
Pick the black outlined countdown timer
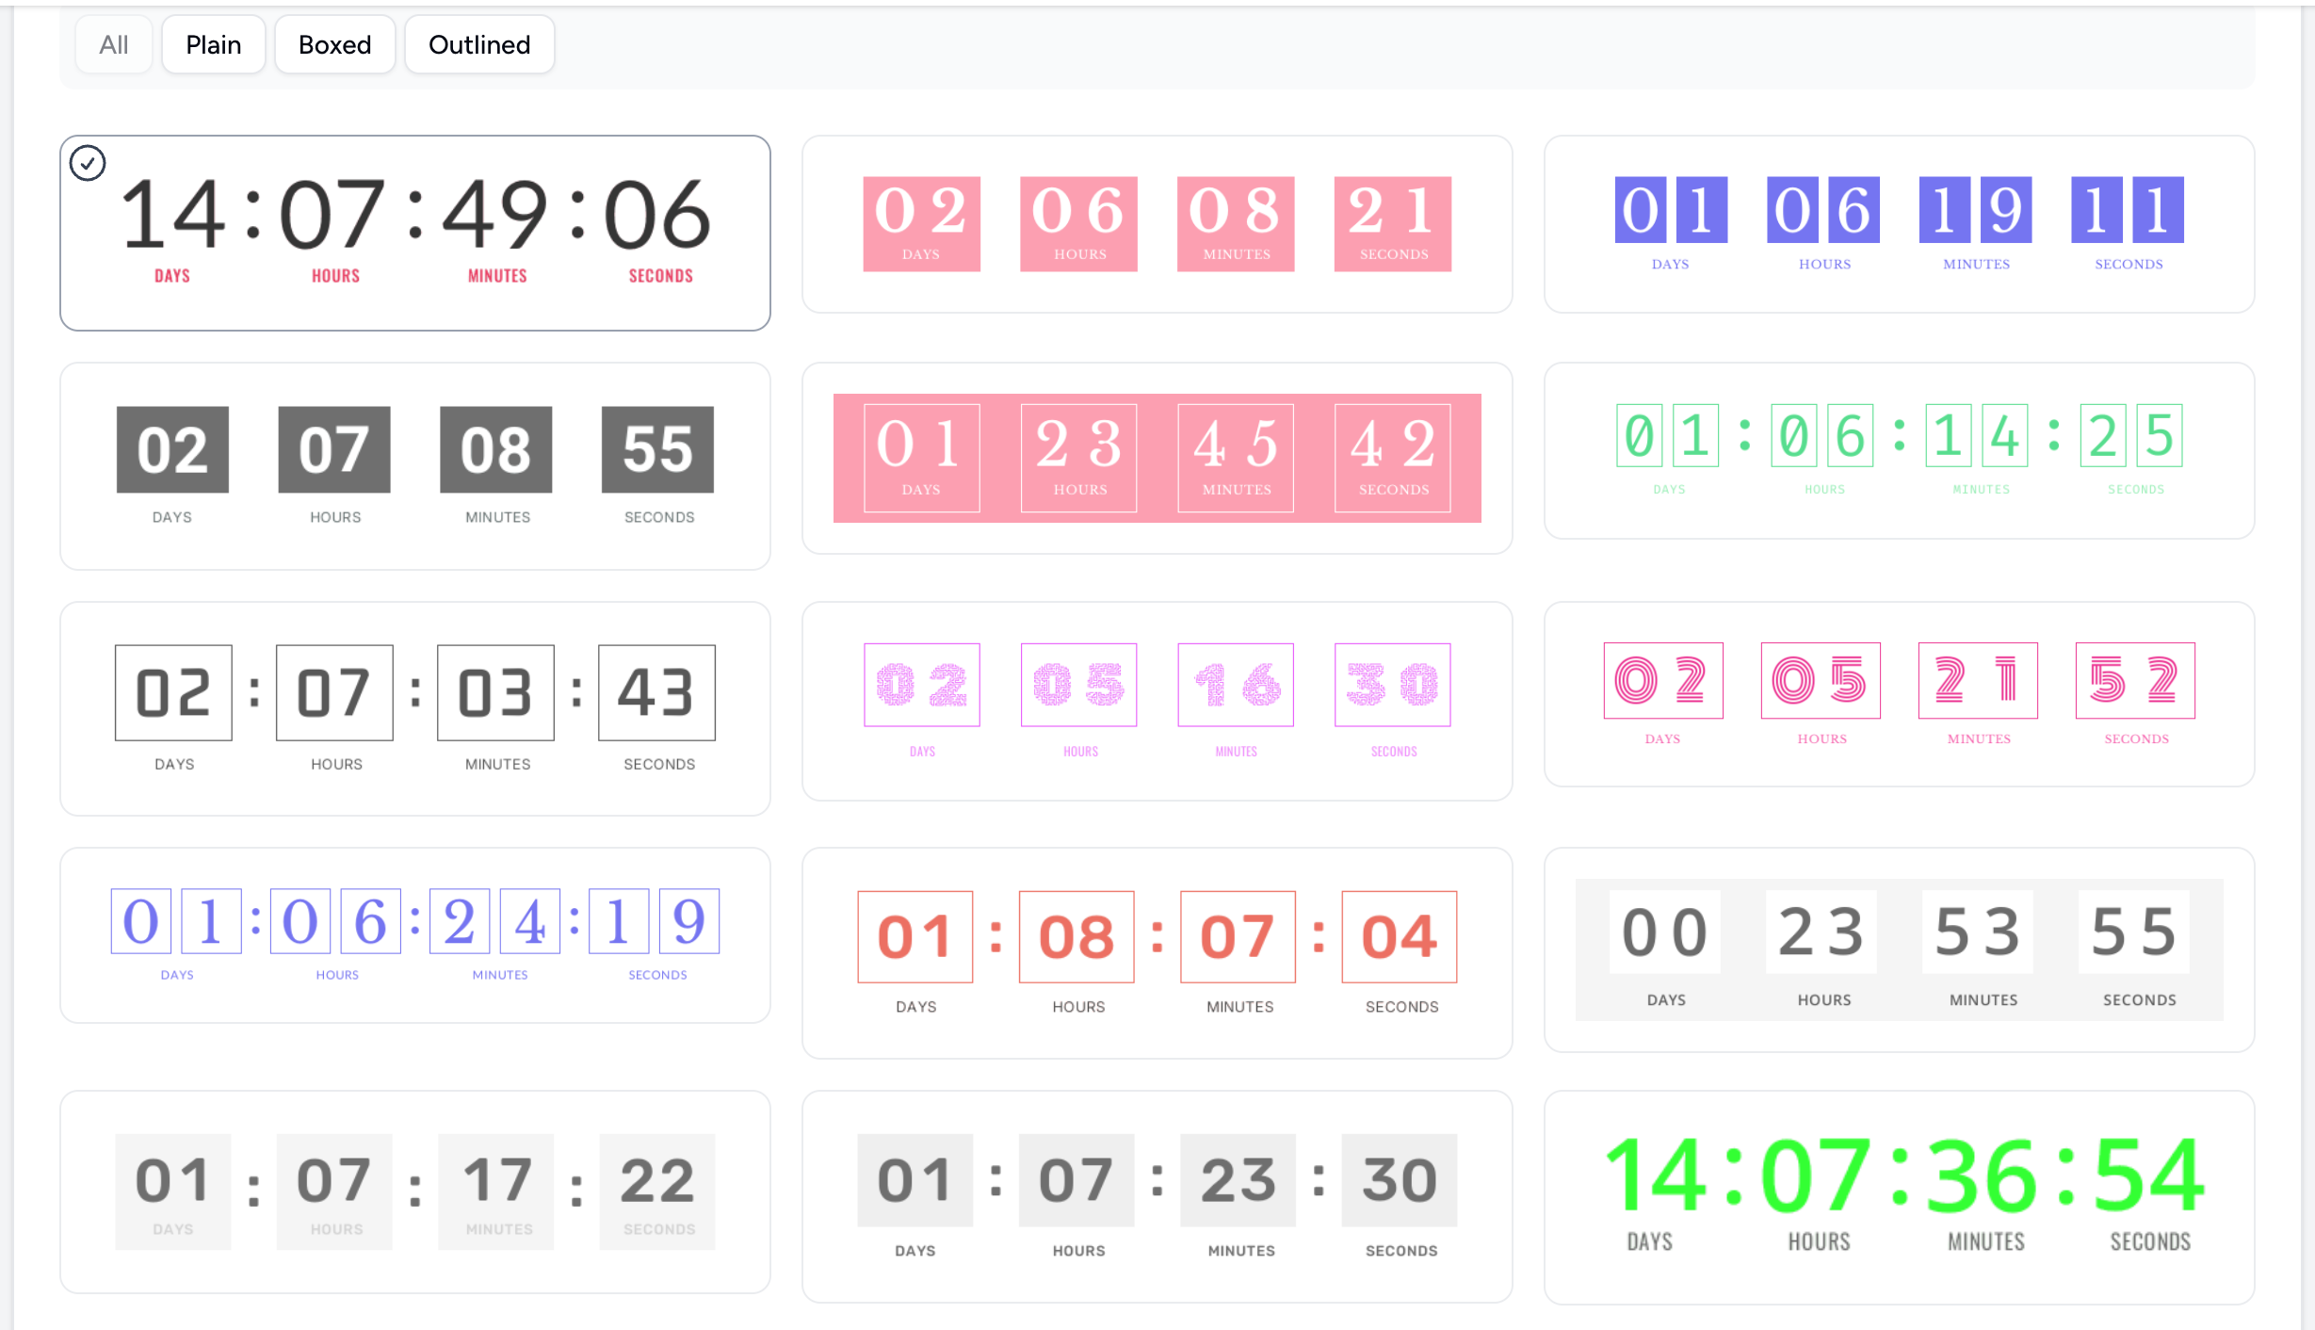point(414,706)
